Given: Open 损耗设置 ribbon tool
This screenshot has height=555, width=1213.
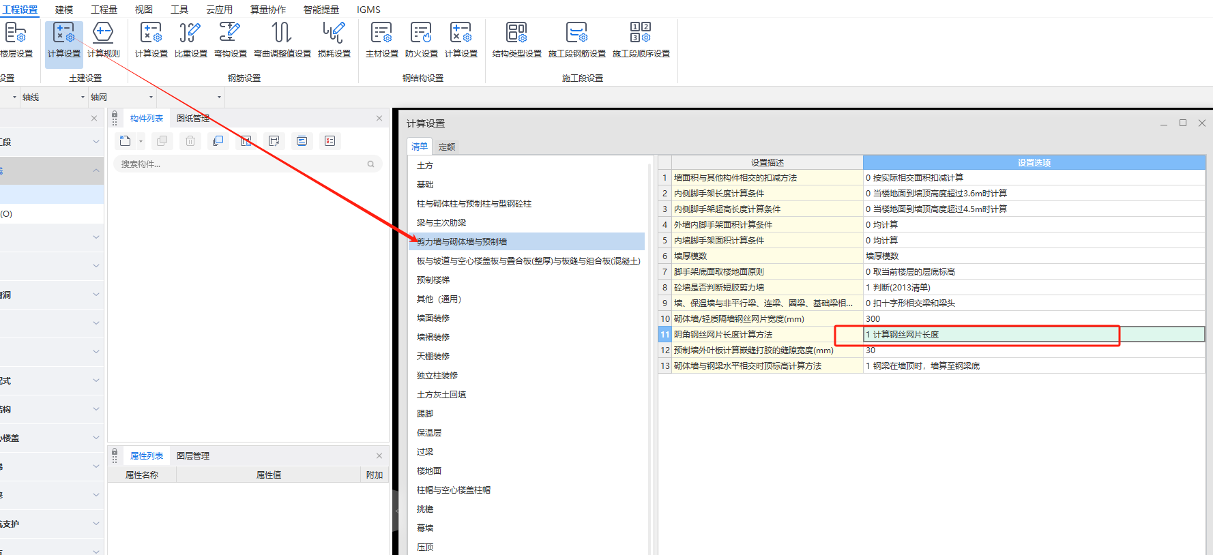Looking at the screenshot, I should [334, 41].
